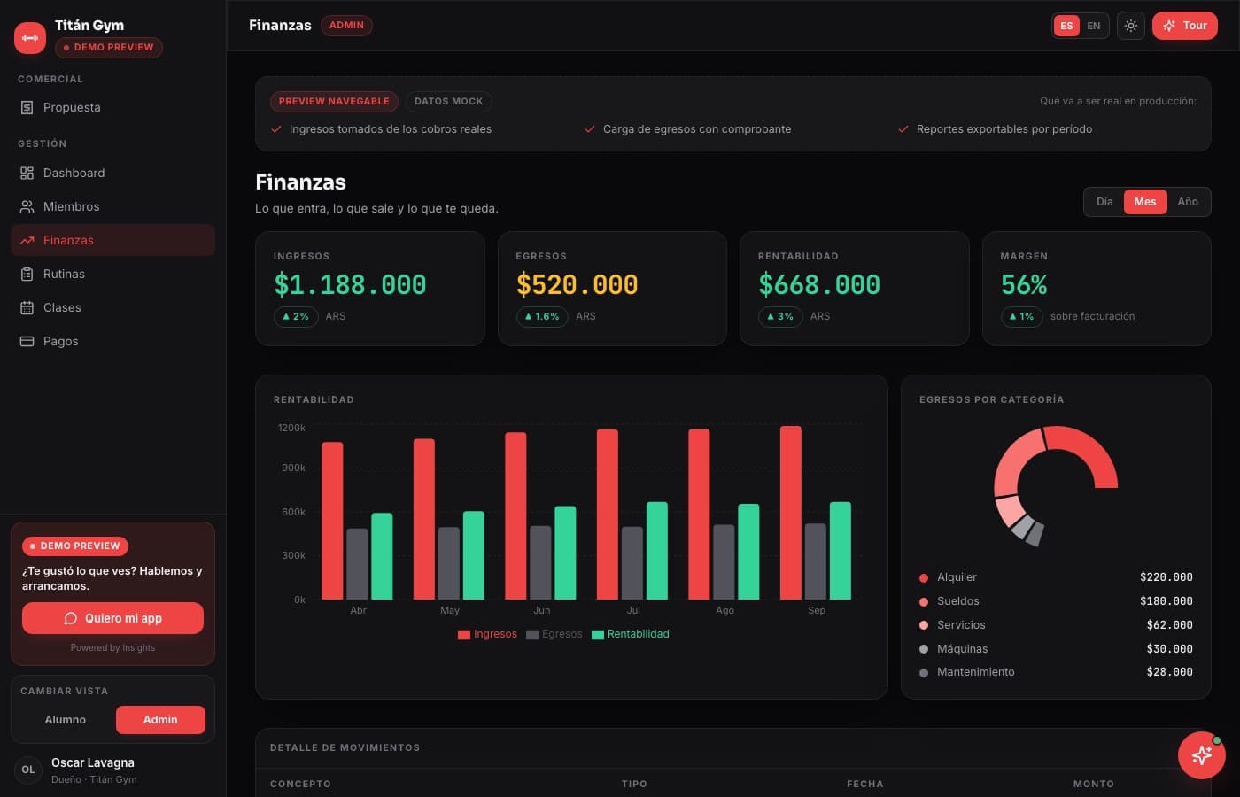The width and height of the screenshot is (1240, 797).
Task: Click the Clases calendar icon
Action: [x=27, y=307]
